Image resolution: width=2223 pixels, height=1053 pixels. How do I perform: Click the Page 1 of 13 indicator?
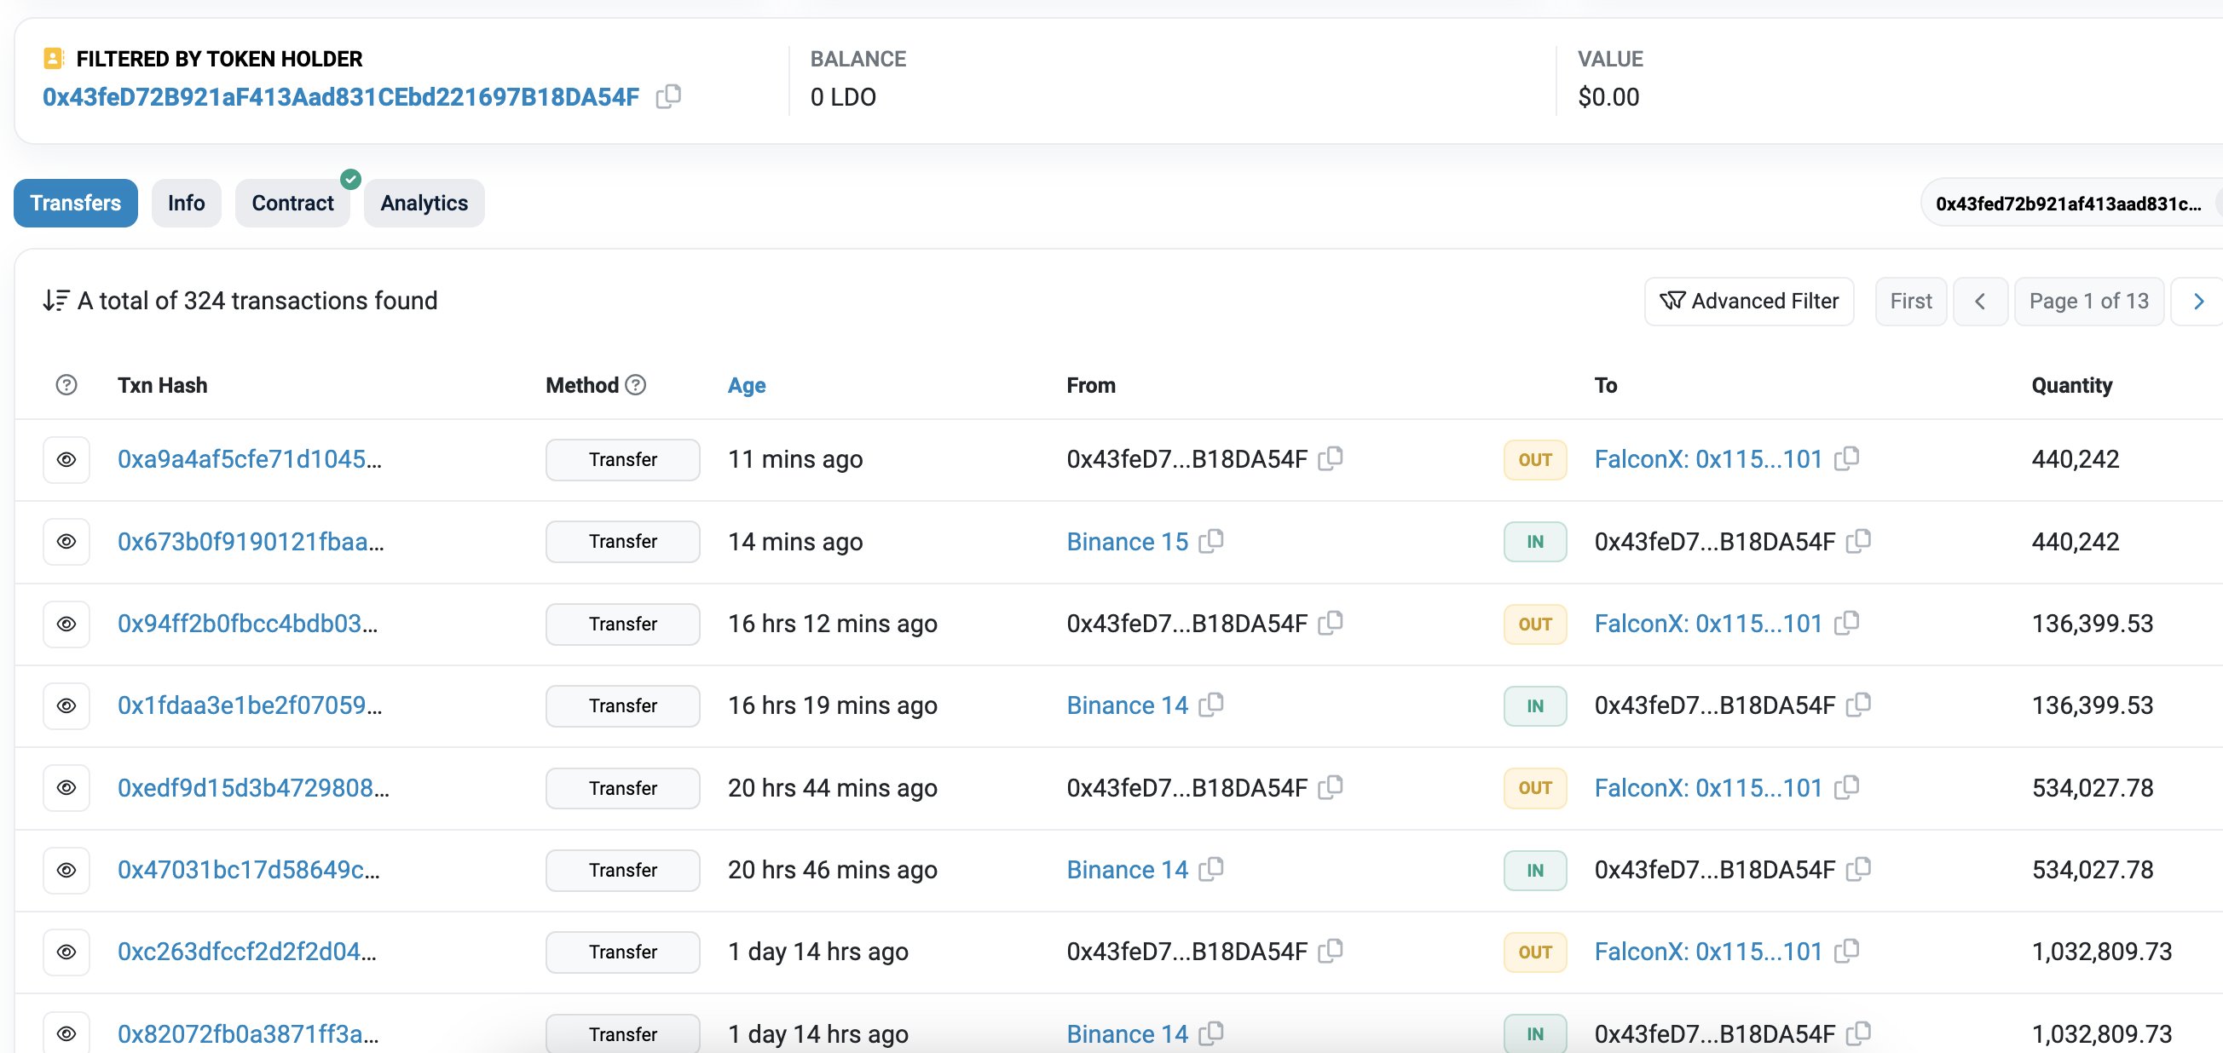pos(2088,301)
